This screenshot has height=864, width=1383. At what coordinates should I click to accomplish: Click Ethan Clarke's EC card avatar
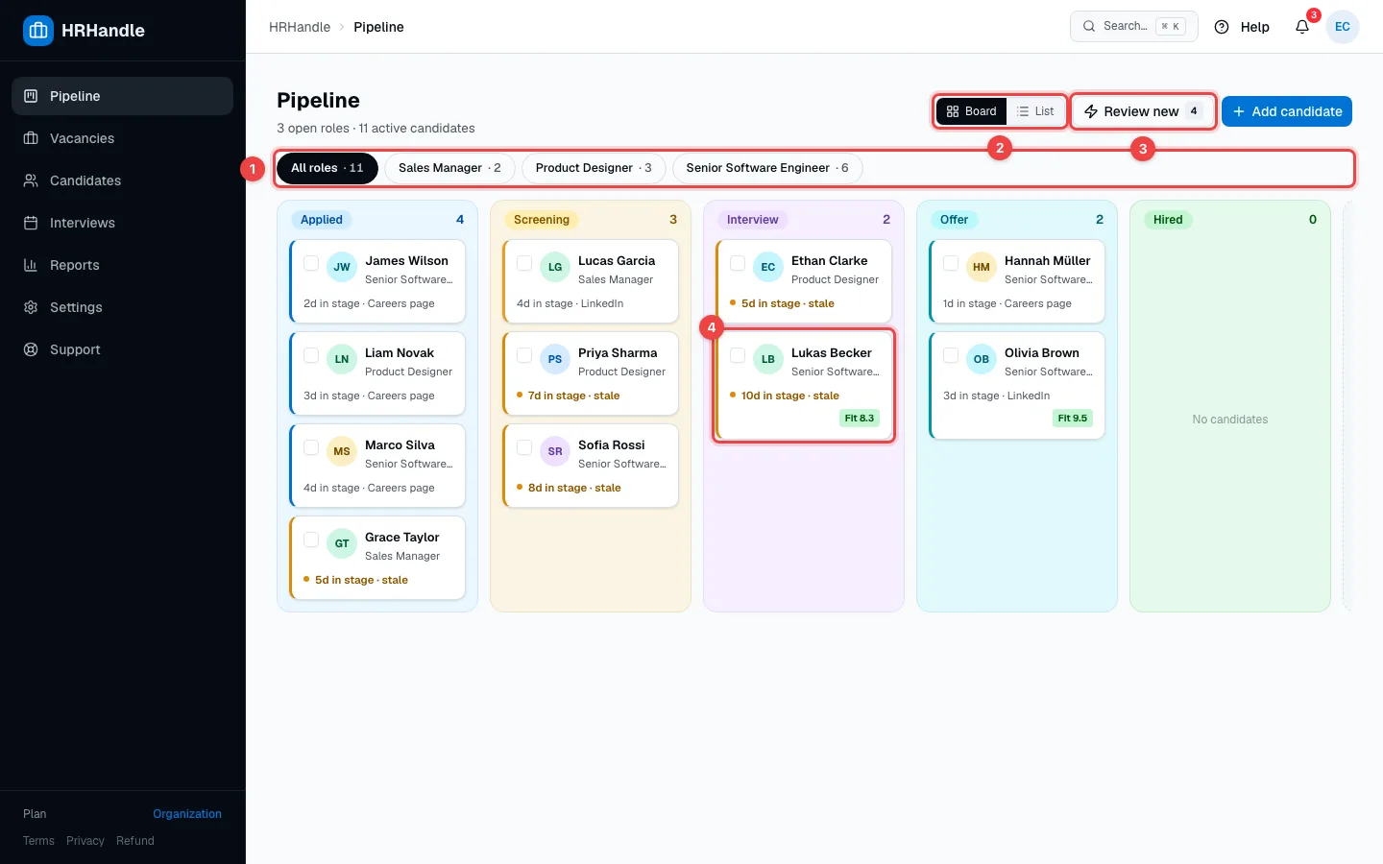(768, 267)
